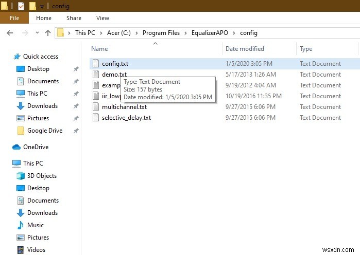Open pinned Downloads under Quick access
This screenshot has height=255, width=360.
tap(42, 106)
